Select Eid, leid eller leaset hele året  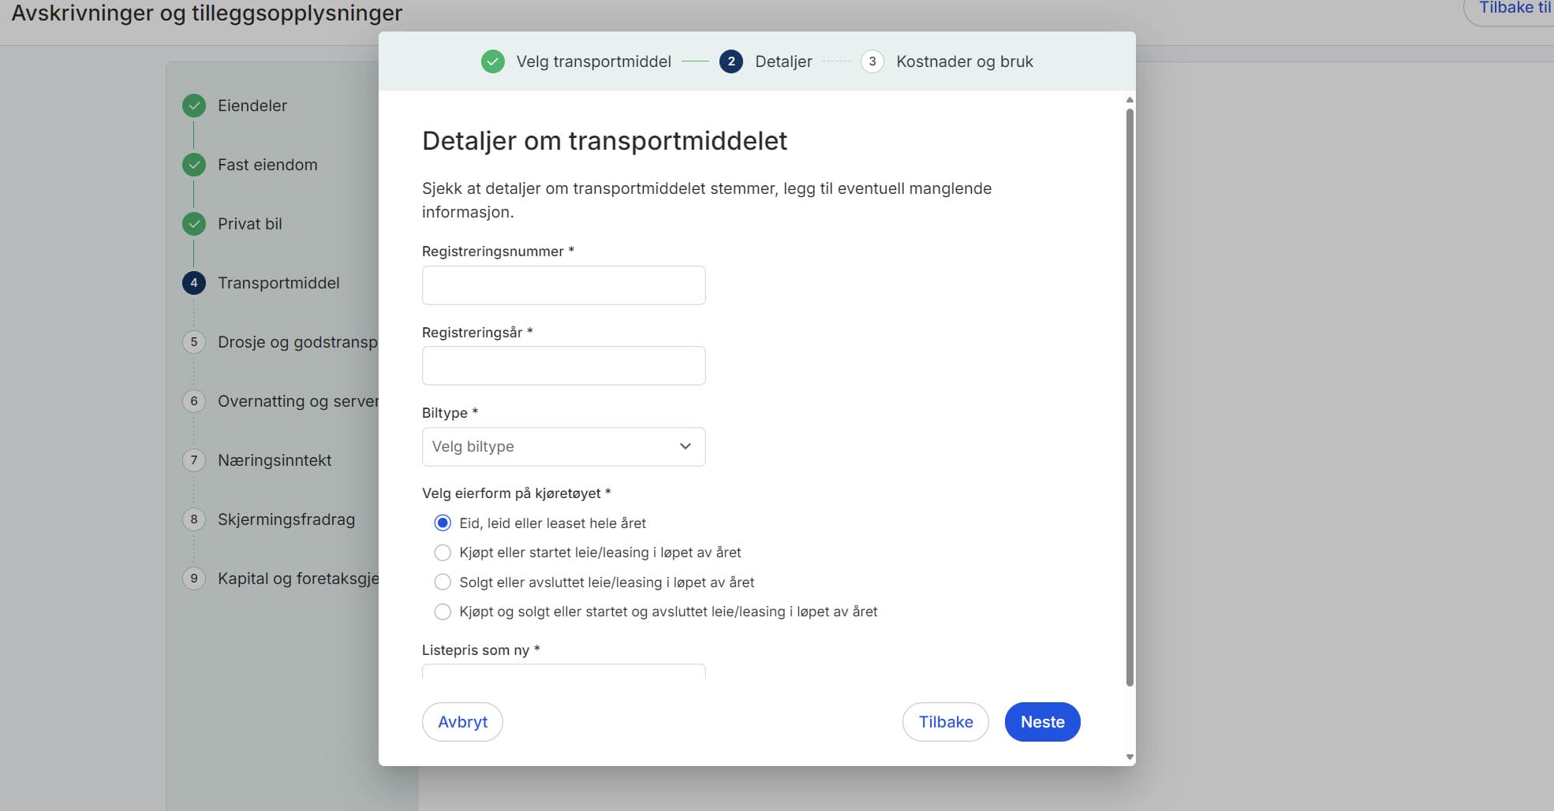(x=443, y=522)
